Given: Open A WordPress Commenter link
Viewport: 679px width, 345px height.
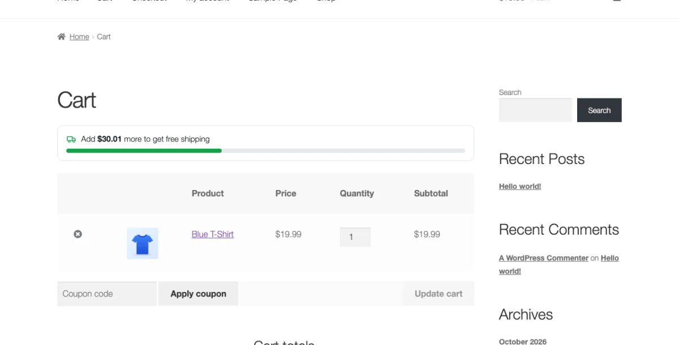Looking at the screenshot, I should point(544,258).
